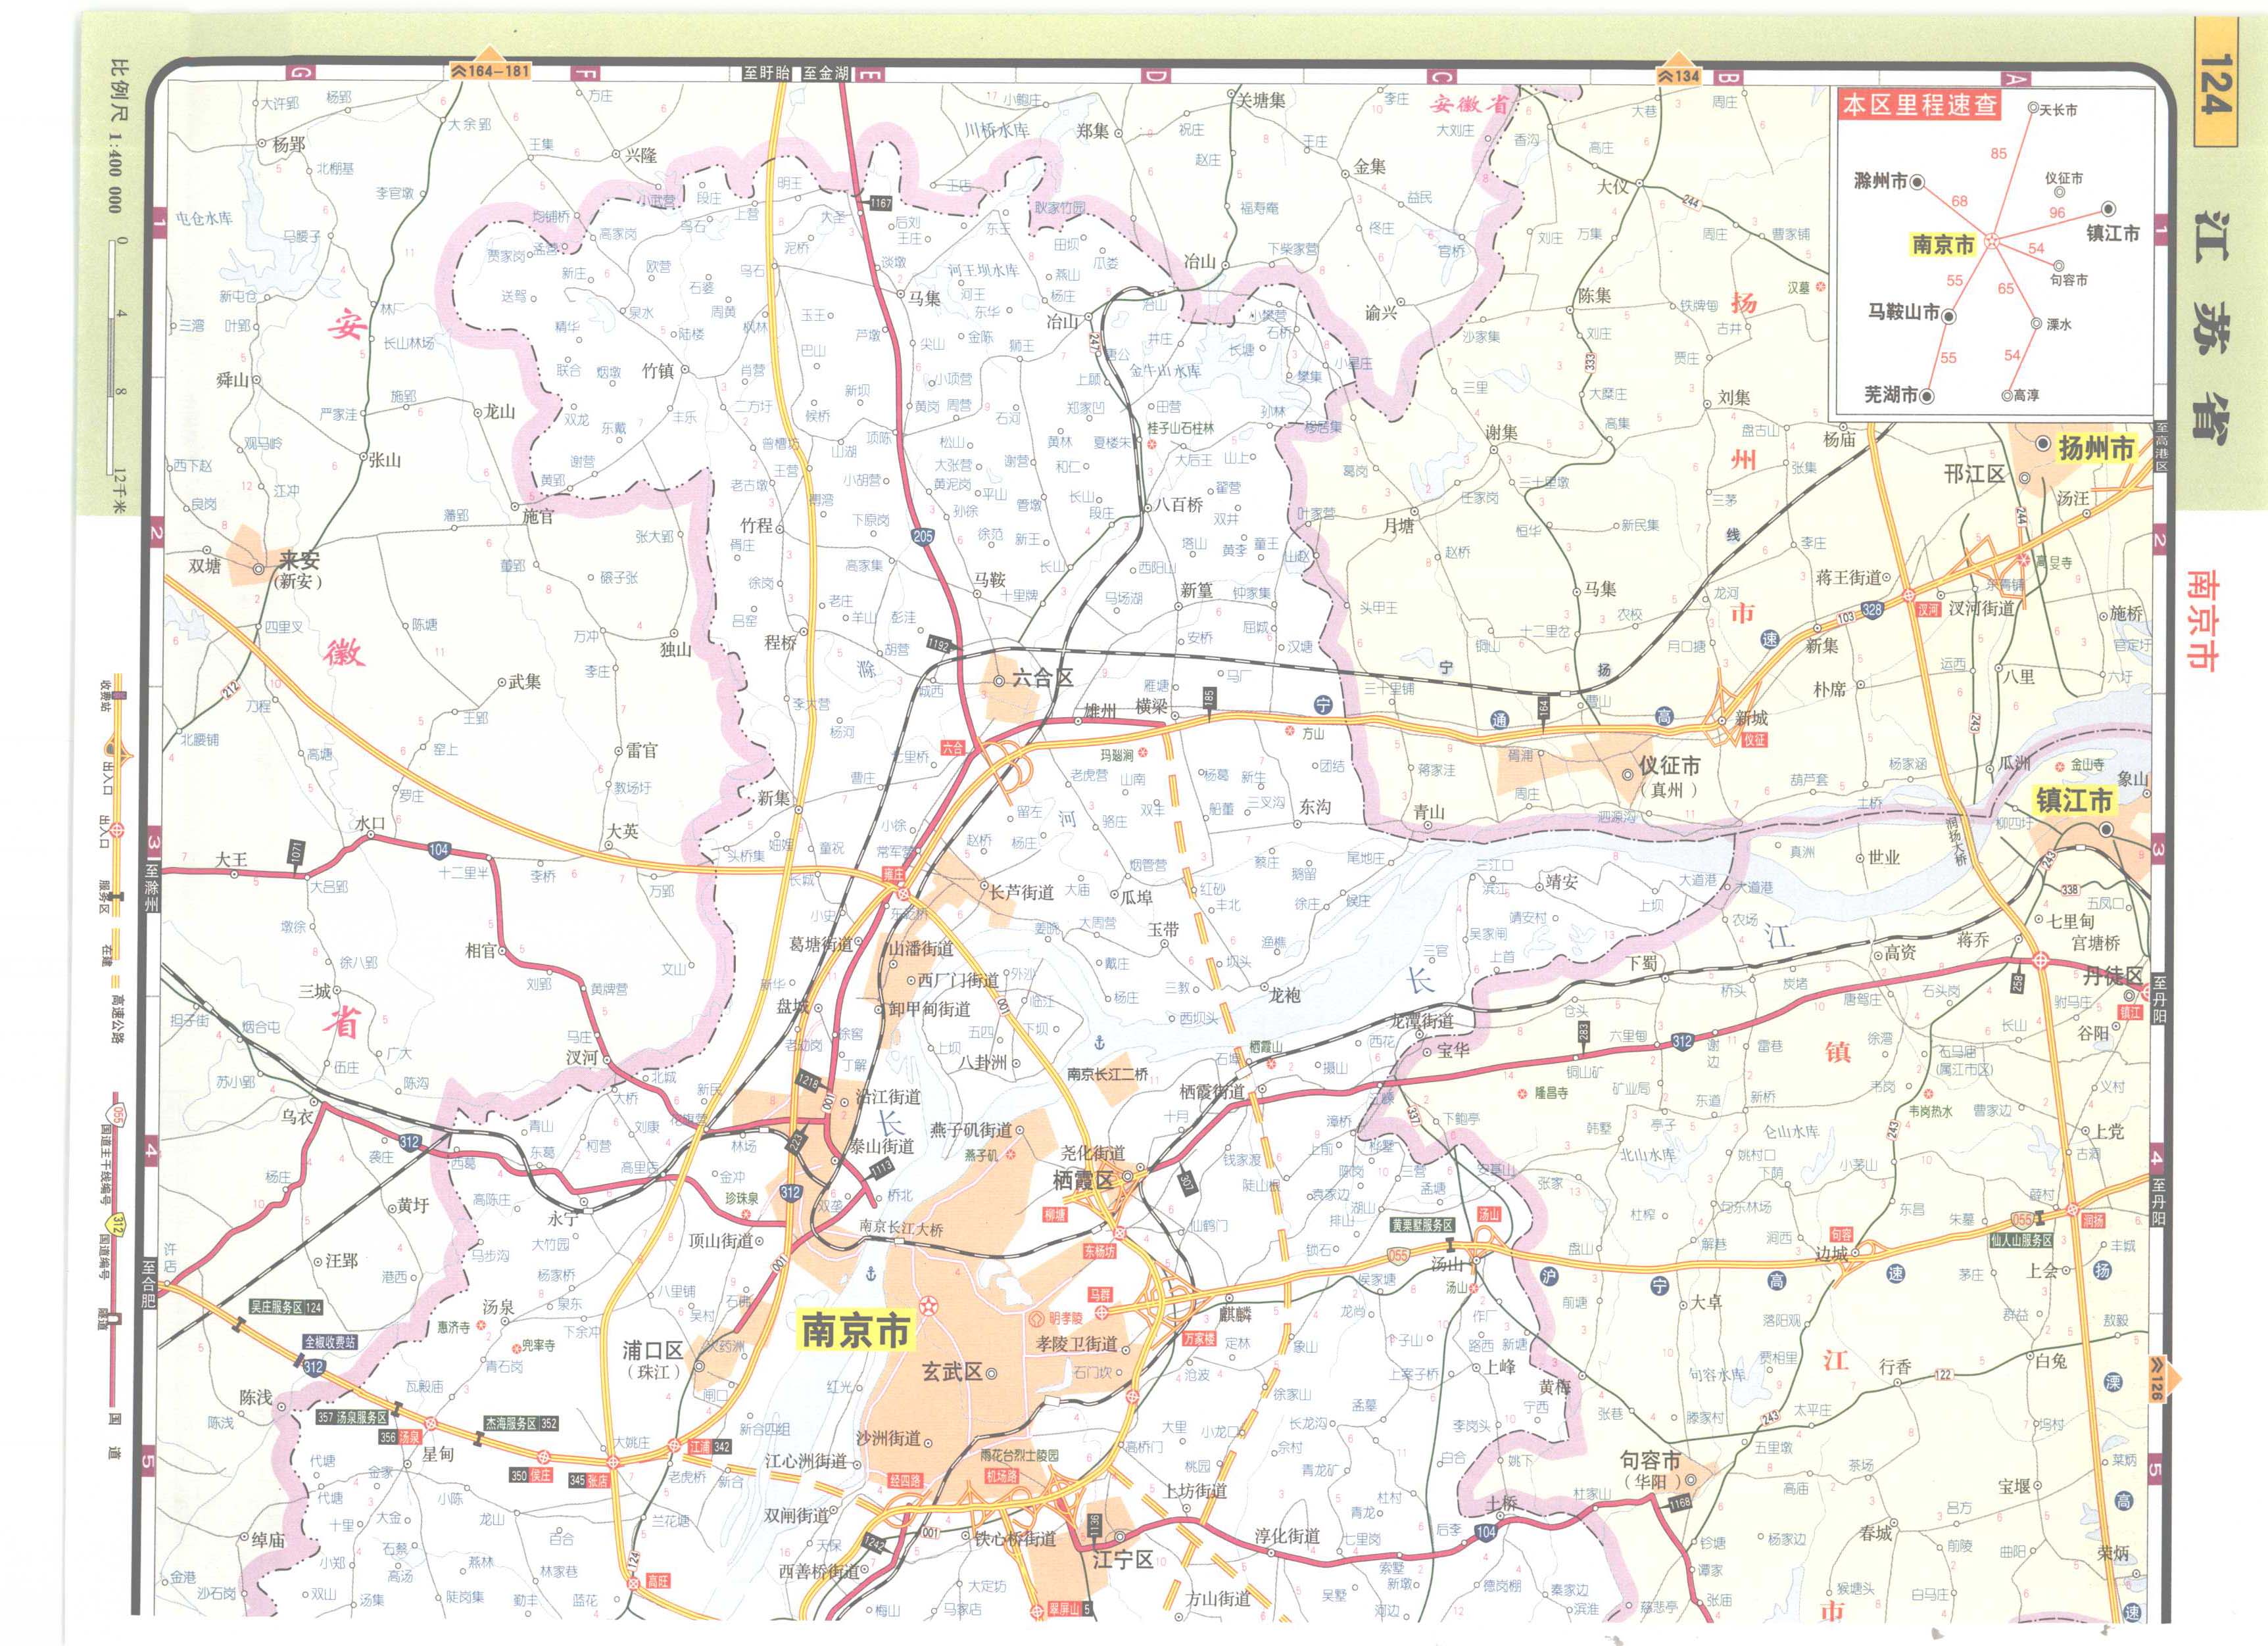
Task: Click the 燕子矶街道 label
Action: tap(971, 1131)
